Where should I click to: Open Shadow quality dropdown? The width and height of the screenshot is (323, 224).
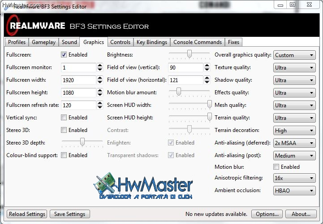pyautogui.click(x=294, y=80)
